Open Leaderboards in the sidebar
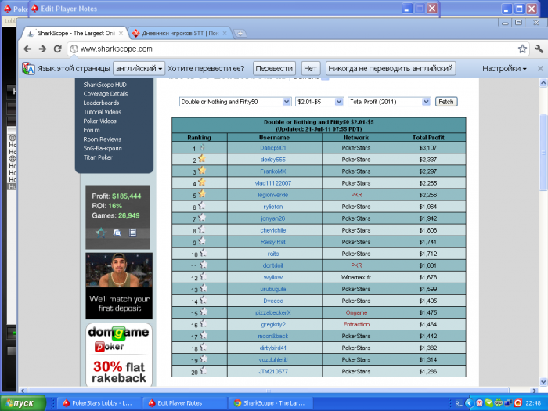This screenshot has height=411, width=548. 101,103
